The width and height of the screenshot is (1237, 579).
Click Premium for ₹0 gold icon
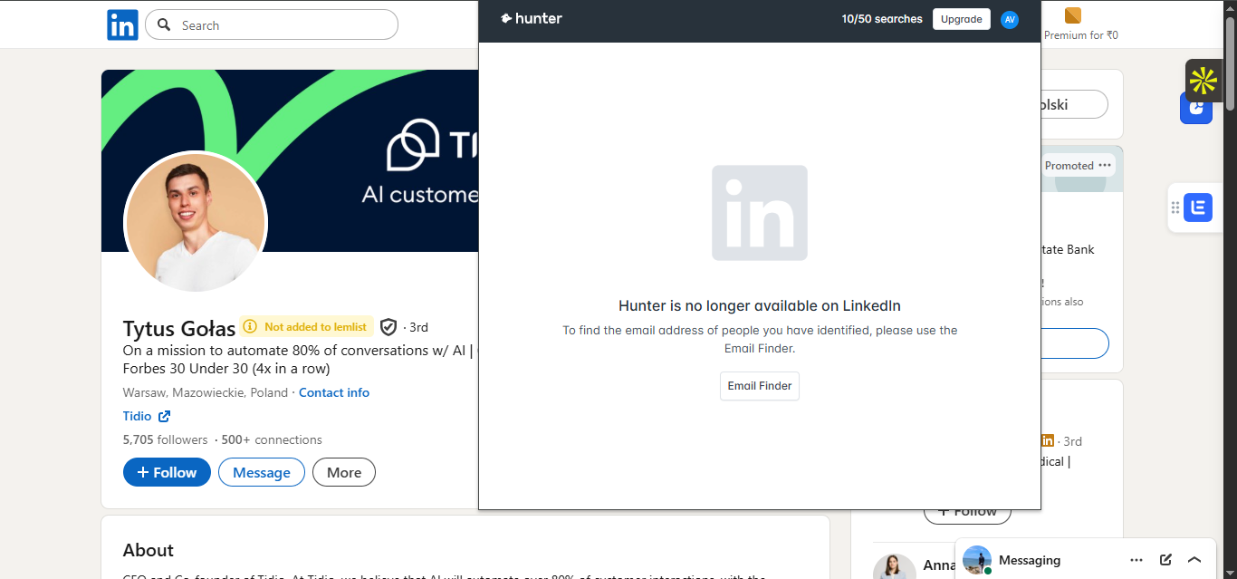[x=1073, y=15]
